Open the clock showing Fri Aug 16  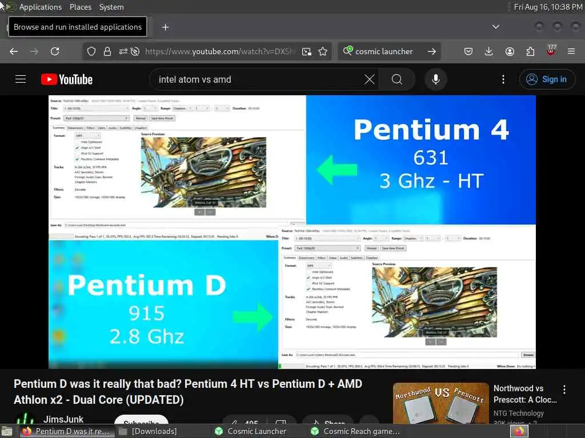coord(548,7)
